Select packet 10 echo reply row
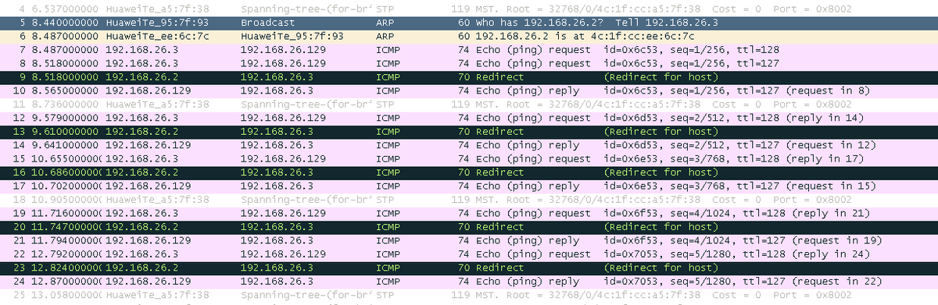938x305 pixels. pos(469,90)
